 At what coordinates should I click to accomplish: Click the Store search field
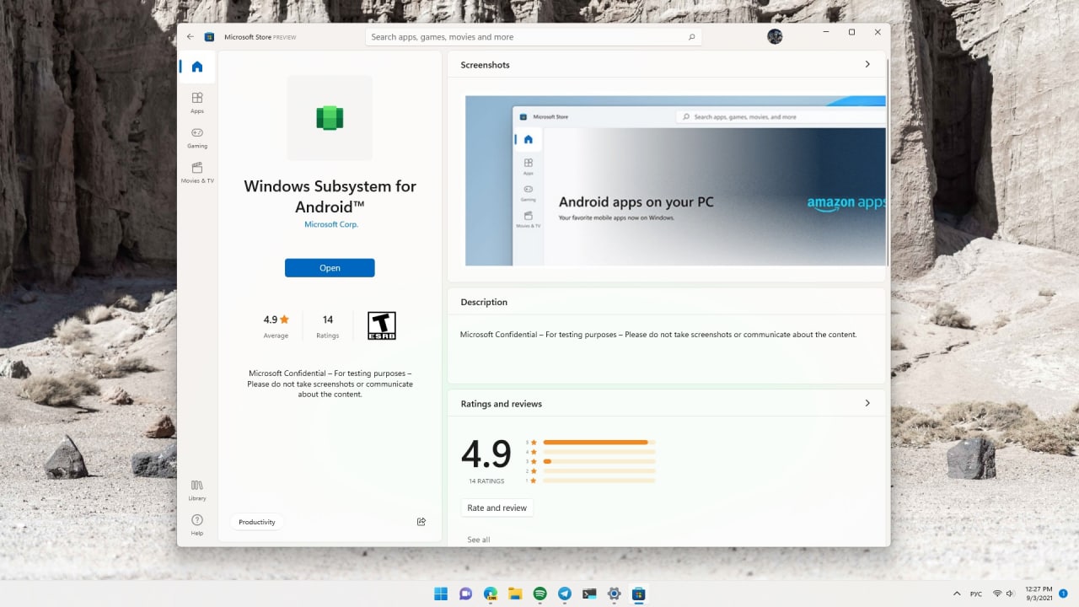(x=533, y=37)
